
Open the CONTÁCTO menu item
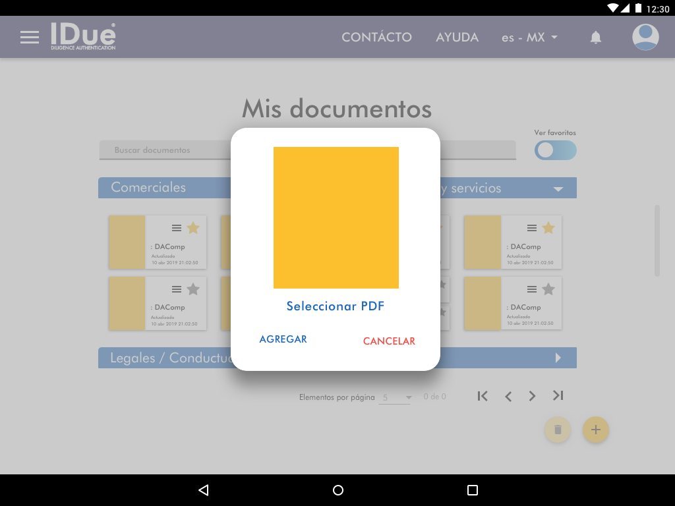coord(376,38)
